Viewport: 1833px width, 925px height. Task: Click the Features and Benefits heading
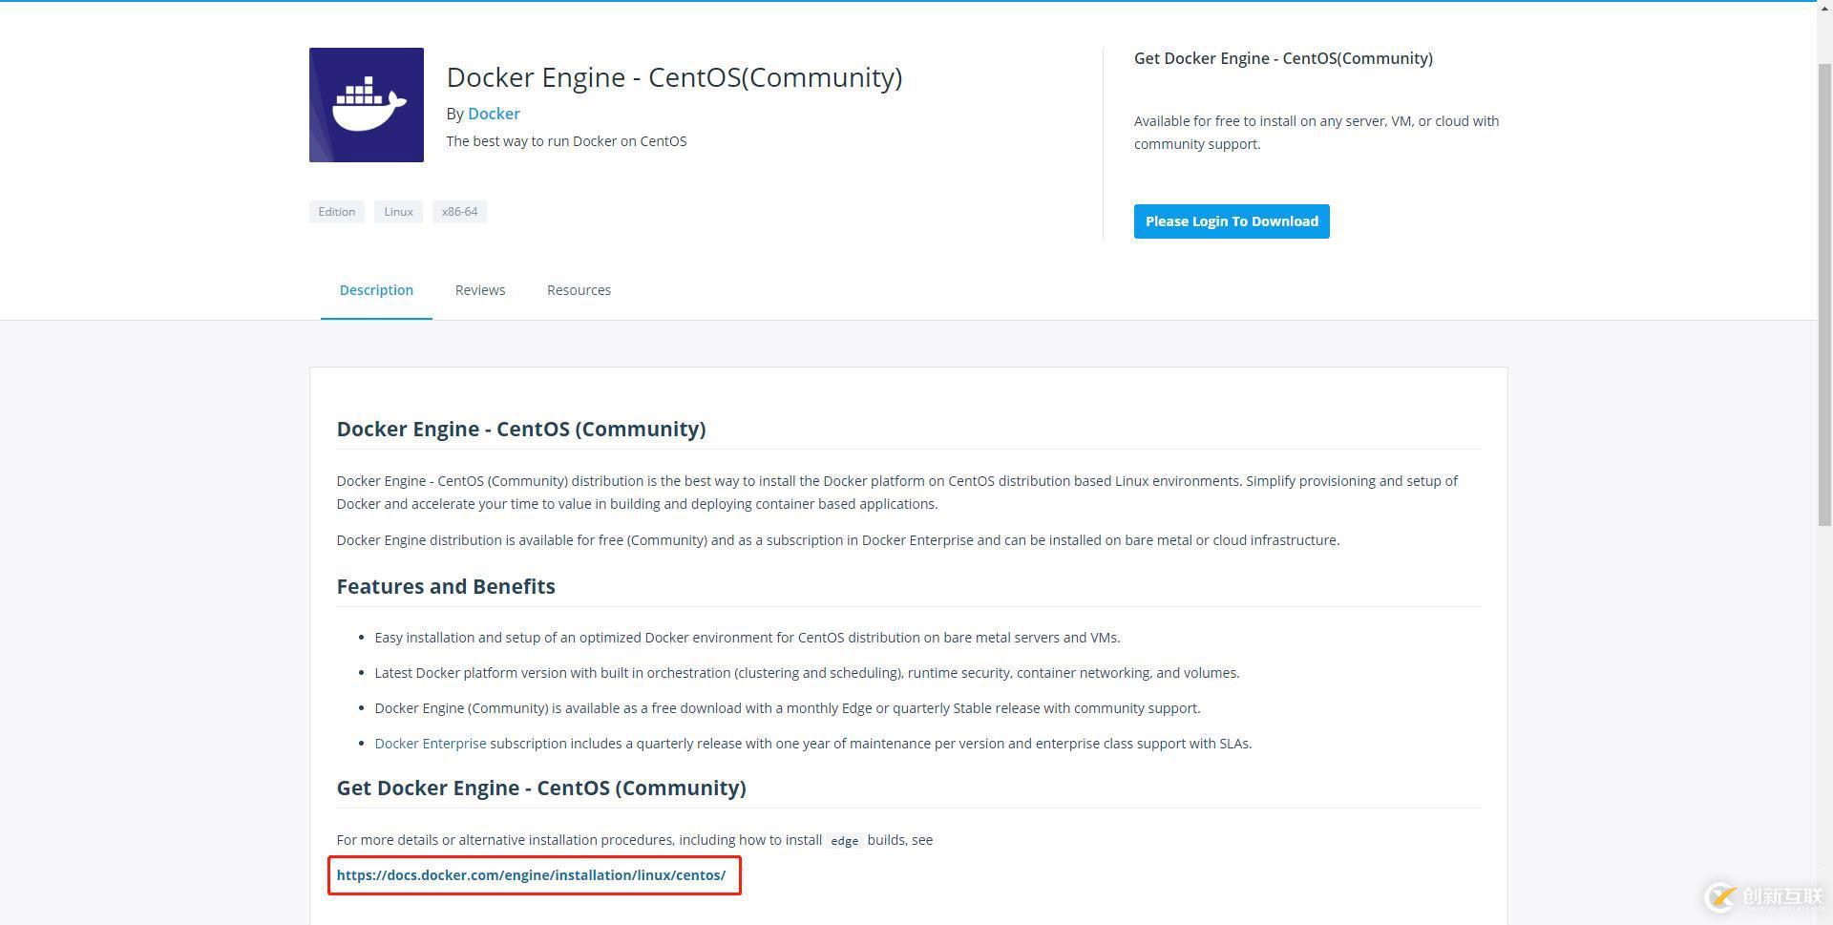[446, 586]
